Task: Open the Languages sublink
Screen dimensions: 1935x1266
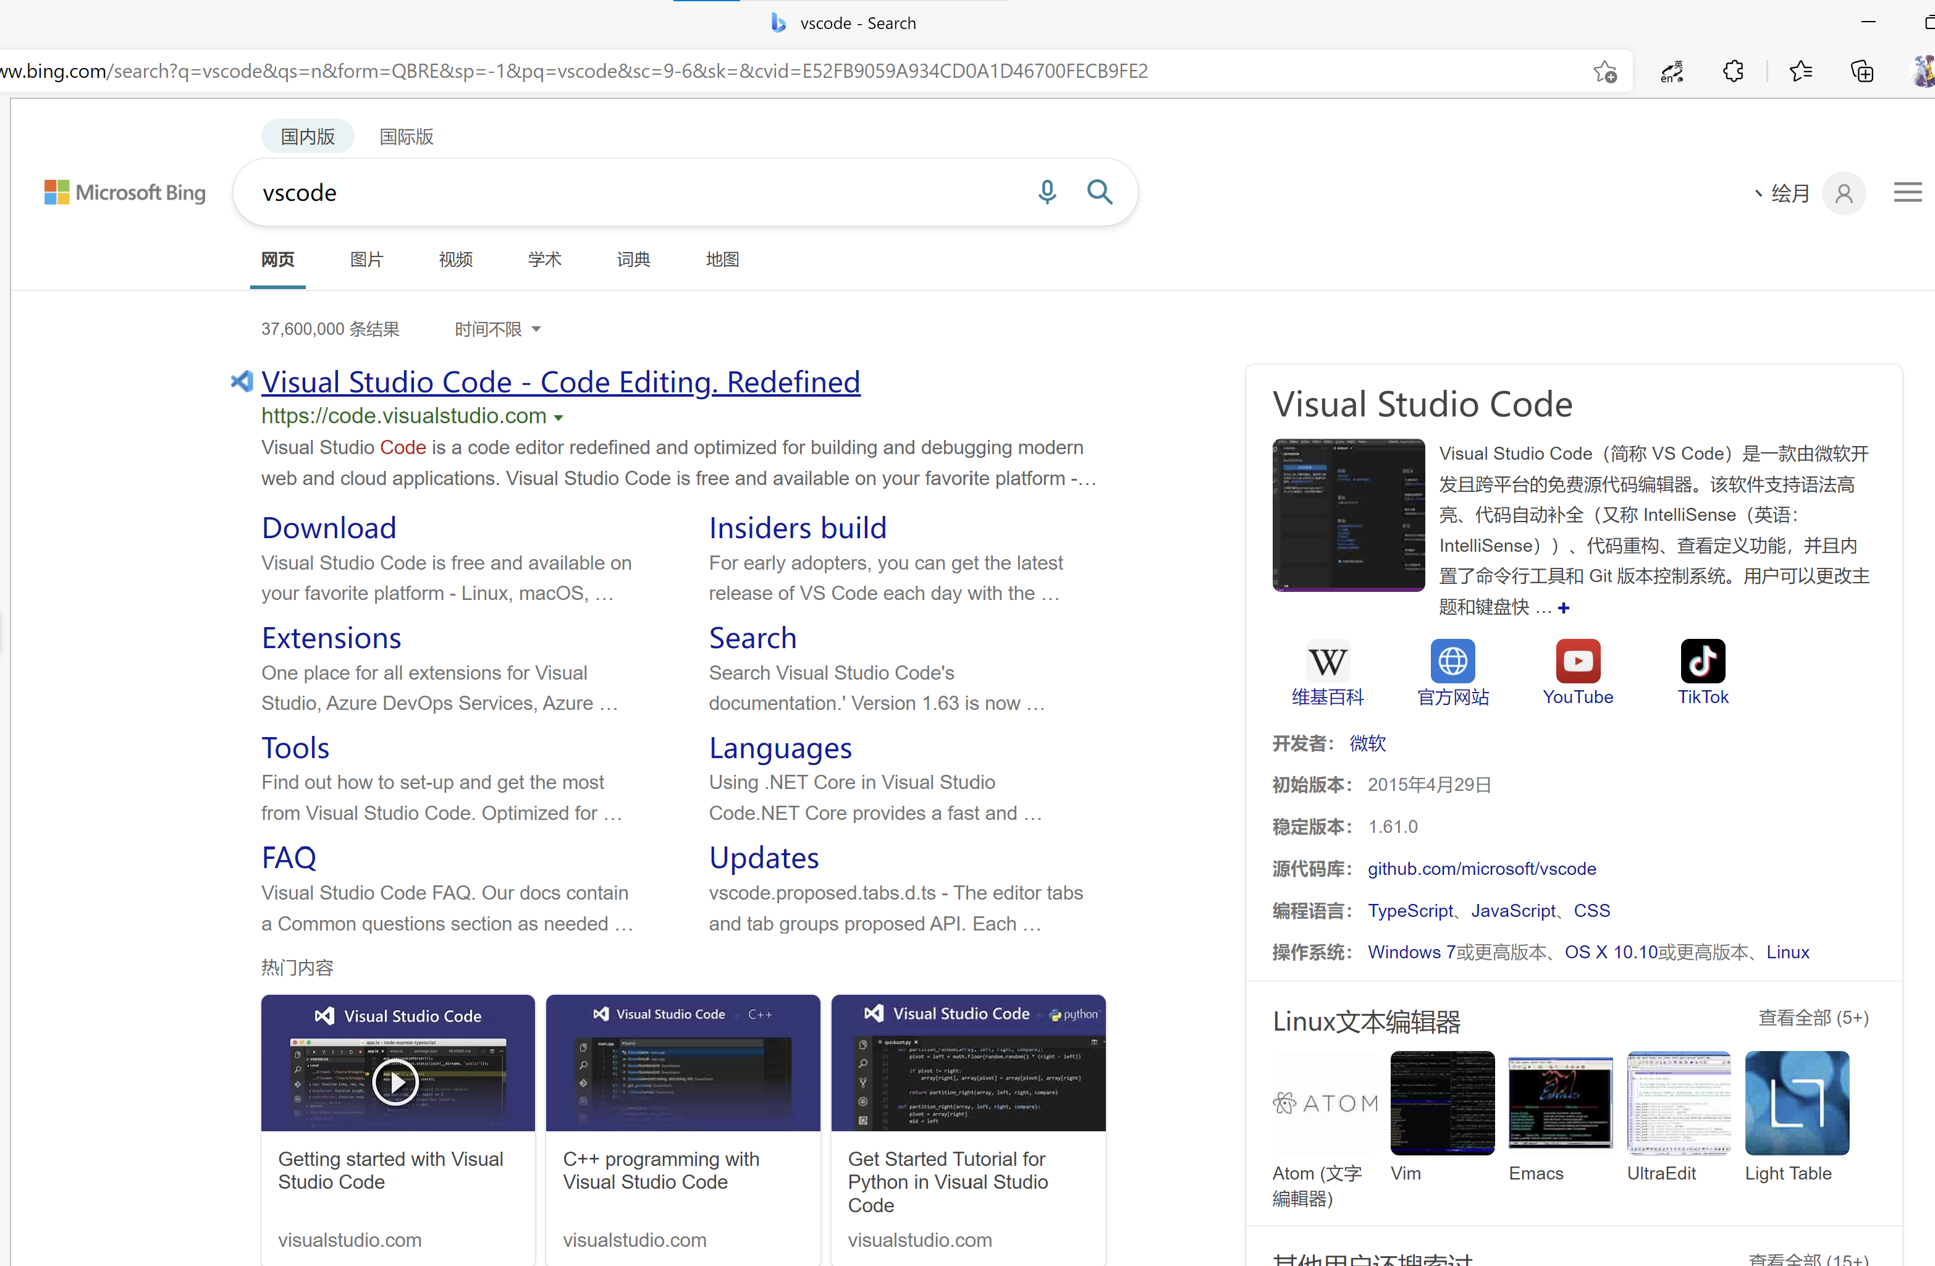Action: tap(780, 748)
